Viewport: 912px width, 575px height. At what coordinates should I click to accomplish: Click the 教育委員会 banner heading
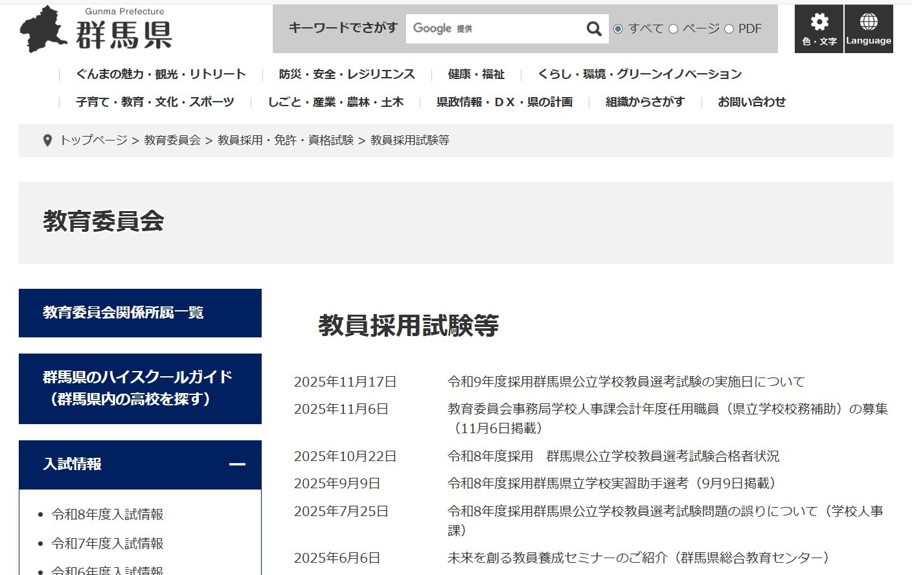pos(104,221)
